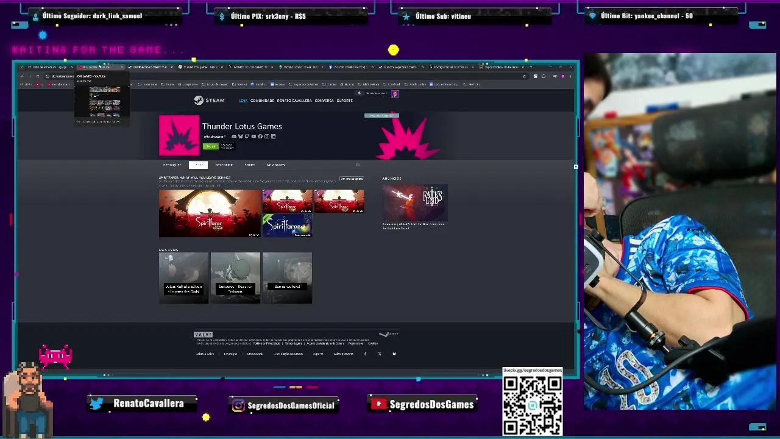Click the 'Último Seguidor: dark_link_samuel' text
The height and width of the screenshot is (439, 780).
pyautogui.click(x=92, y=16)
